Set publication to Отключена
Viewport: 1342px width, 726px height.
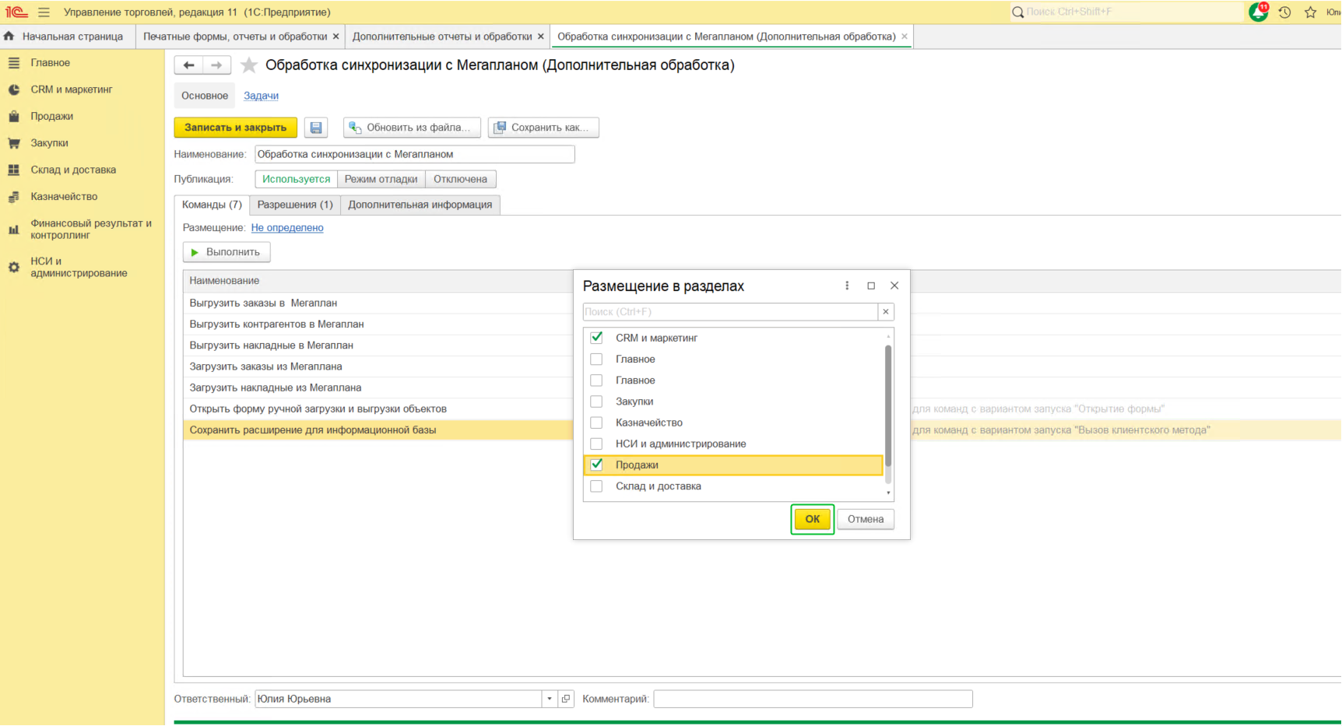[460, 179]
